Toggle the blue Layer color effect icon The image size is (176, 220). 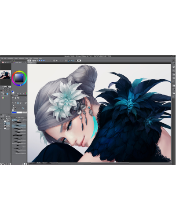pyautogui.click(x=7, y=94)
